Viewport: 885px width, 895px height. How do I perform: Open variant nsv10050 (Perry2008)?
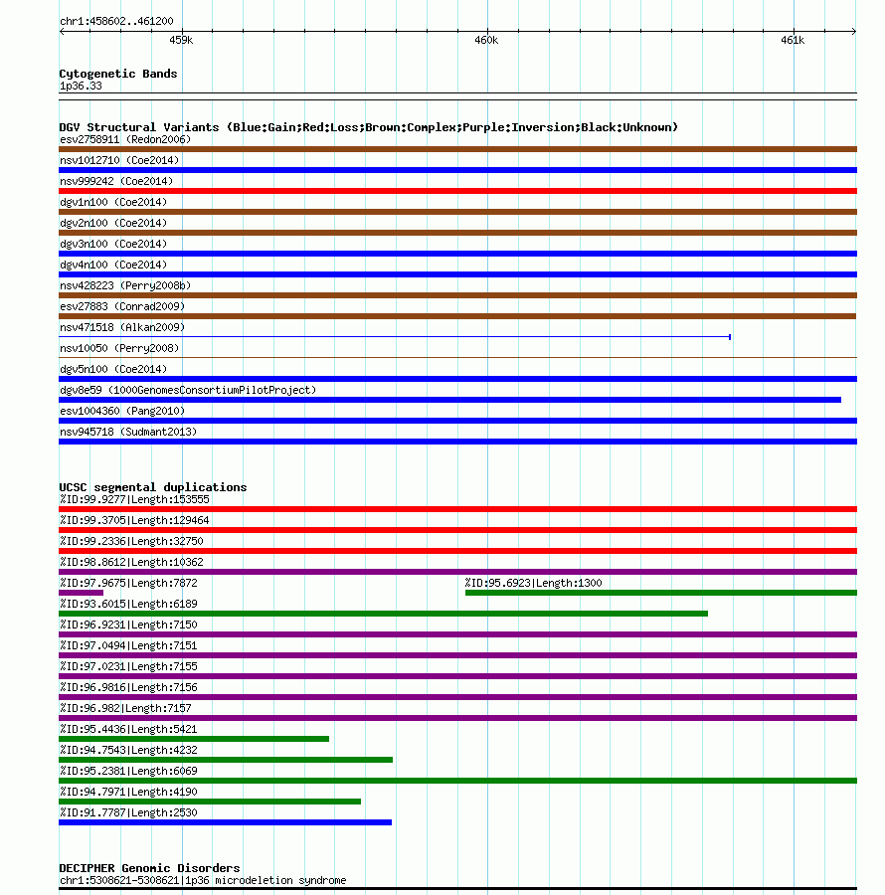119,348
